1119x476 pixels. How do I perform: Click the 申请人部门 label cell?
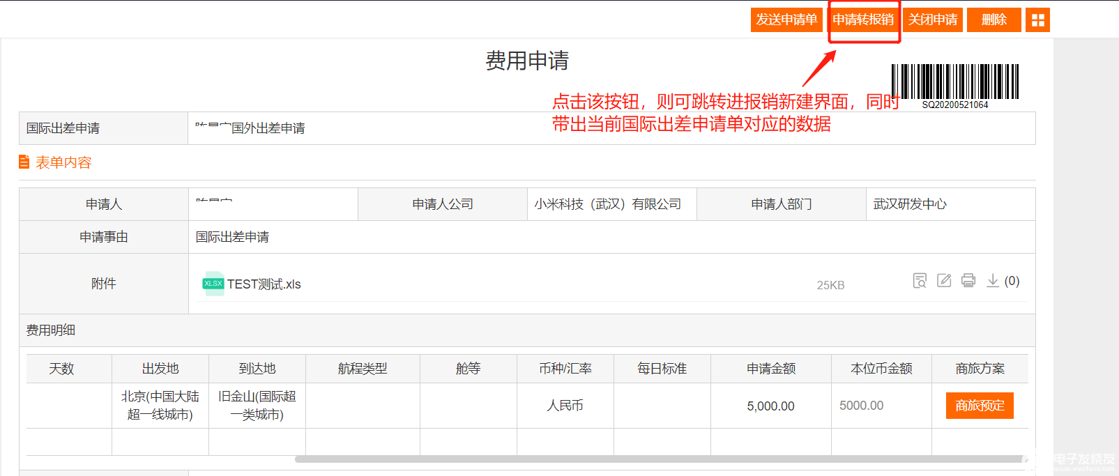tap(782, 204)
